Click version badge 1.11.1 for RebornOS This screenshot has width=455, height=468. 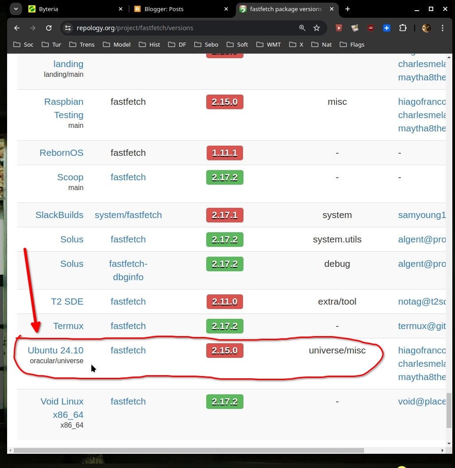[x=225, y=153]
